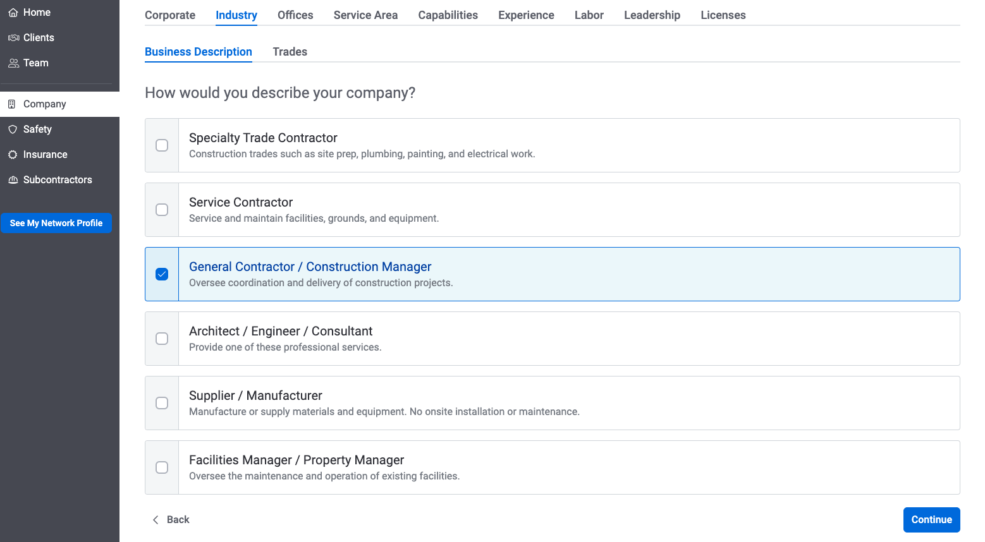The height and width of the screenshot is (542, 985).
Task: Switch to the Trades sub-tab
Action: point(290,52)
